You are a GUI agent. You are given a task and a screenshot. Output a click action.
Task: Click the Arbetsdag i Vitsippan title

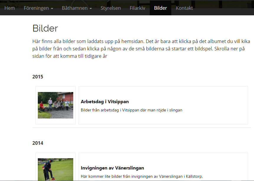click(105, 102)
